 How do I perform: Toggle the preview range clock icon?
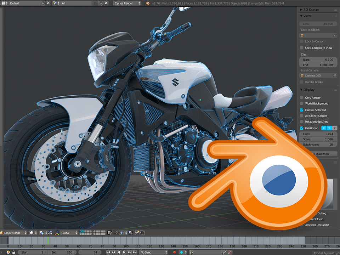tap(8, 252)
